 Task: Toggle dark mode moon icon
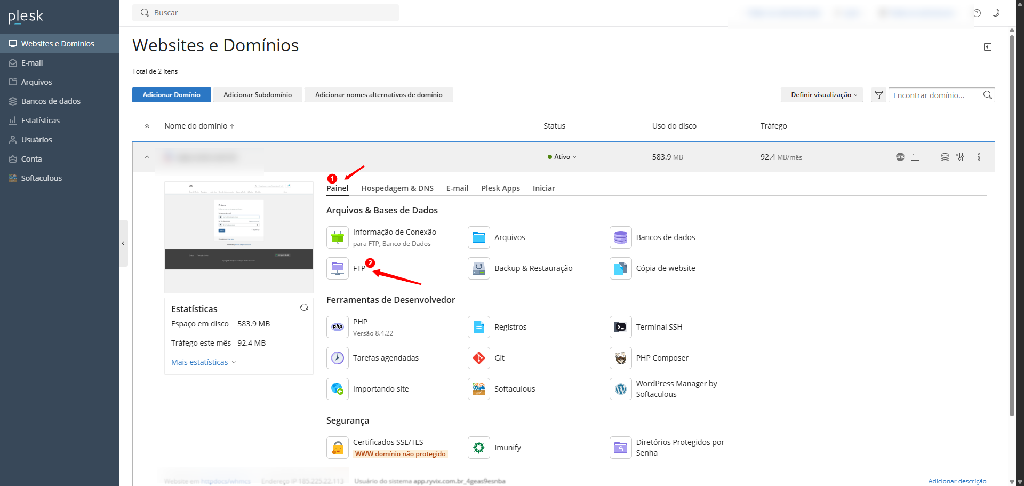click(995, 13)
